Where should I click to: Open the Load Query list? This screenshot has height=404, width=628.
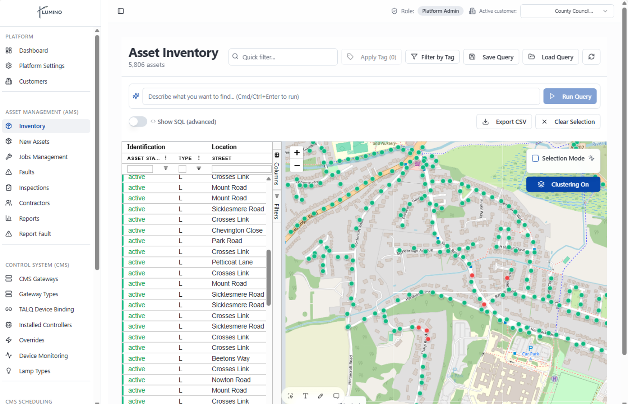tap(551, 57)
